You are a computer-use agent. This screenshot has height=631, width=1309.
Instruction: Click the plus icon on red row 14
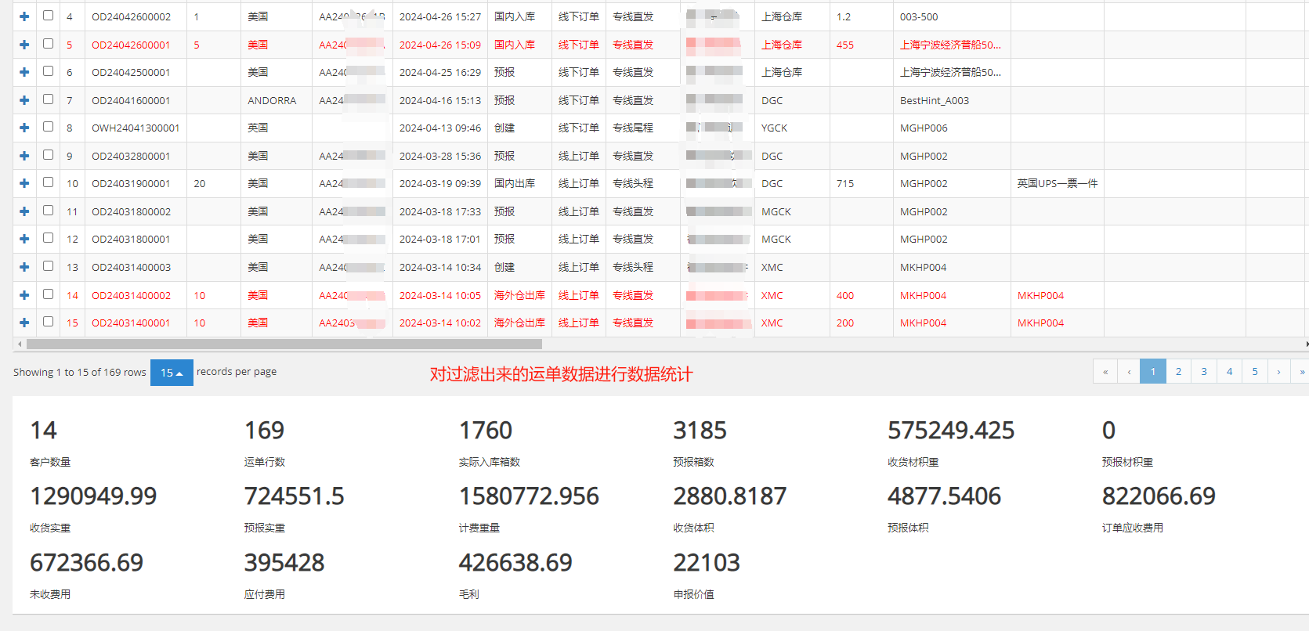pyautogui.click(x=24, y=295)
